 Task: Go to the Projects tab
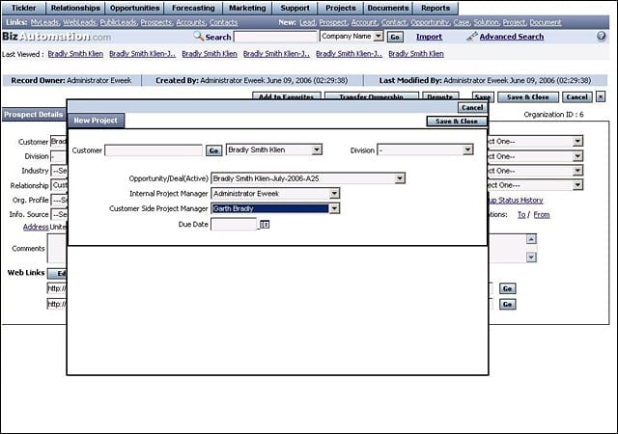[x=341, y=8]
